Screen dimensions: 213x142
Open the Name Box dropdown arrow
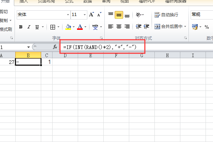28,47
